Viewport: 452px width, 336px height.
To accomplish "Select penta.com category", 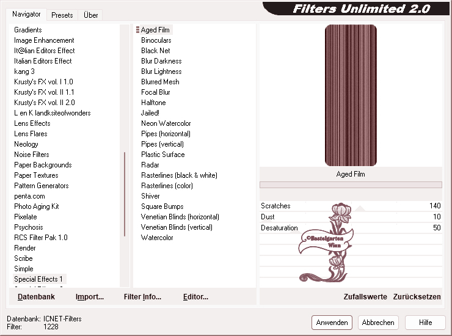I will pyautogui.click(x=29, y=196).
